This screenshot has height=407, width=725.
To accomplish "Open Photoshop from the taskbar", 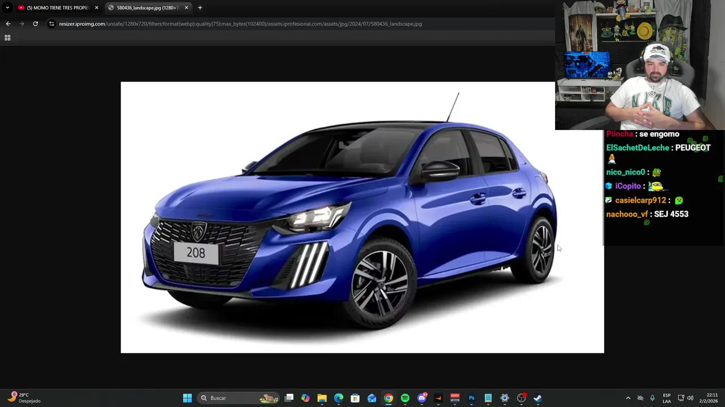I will point(471,398).
